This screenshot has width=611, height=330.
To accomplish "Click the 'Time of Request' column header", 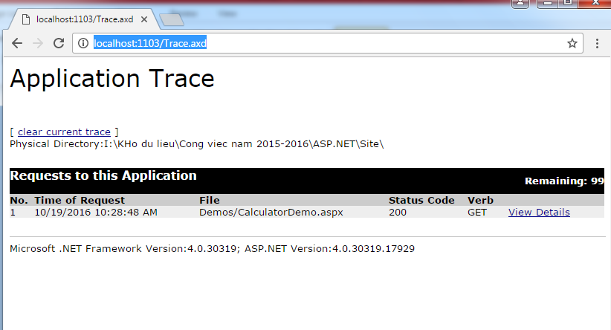I will point(80,200).
